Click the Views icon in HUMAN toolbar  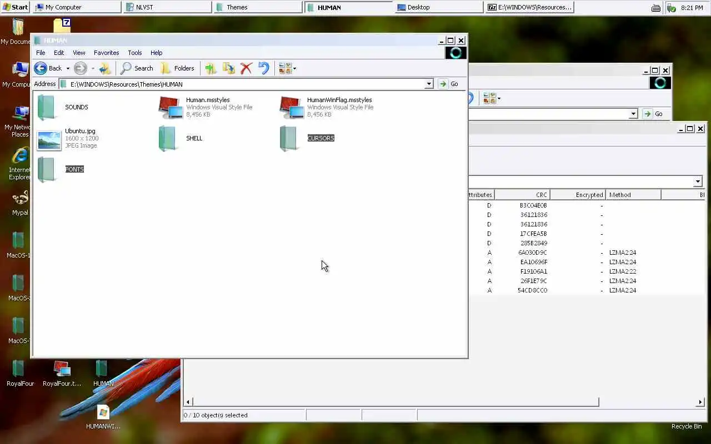coord(285,68)
